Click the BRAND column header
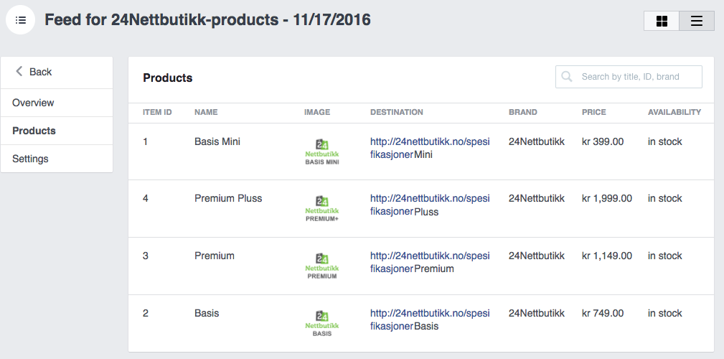This screenshot has height=359, width=724. (x=522, y=112)
